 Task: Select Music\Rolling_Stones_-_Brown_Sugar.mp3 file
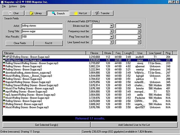click(x=29, y=76)
